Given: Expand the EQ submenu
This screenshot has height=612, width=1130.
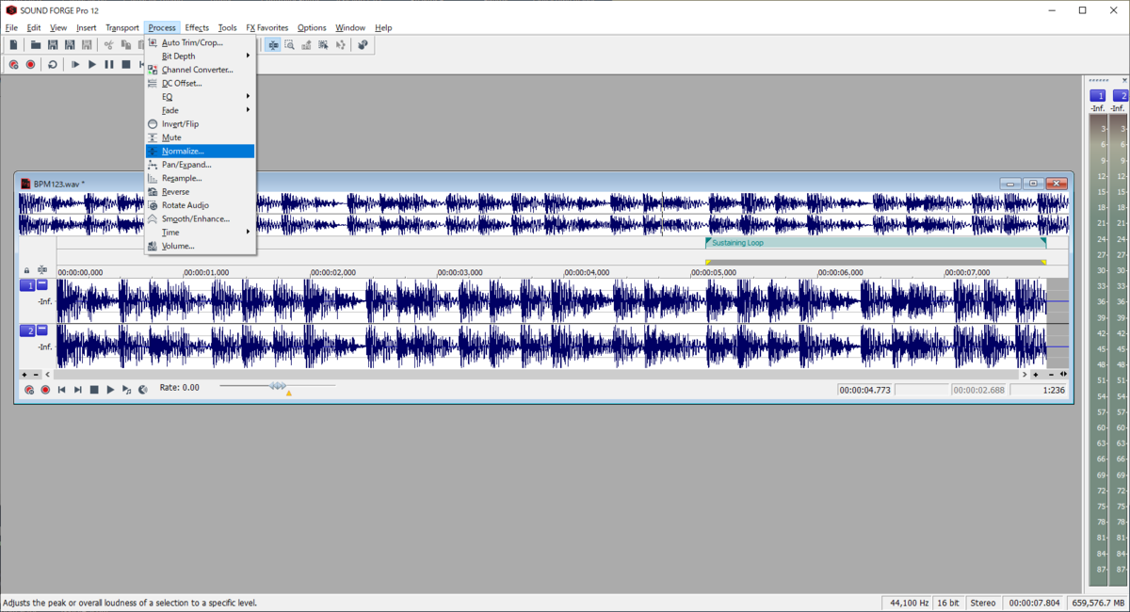Looking at the screenshot, I should coord(200,96).
